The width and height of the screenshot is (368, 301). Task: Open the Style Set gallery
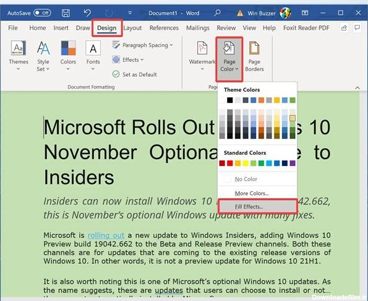43,56
